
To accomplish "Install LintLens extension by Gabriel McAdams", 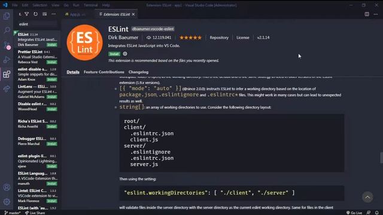I will click(x=52, y=97).
